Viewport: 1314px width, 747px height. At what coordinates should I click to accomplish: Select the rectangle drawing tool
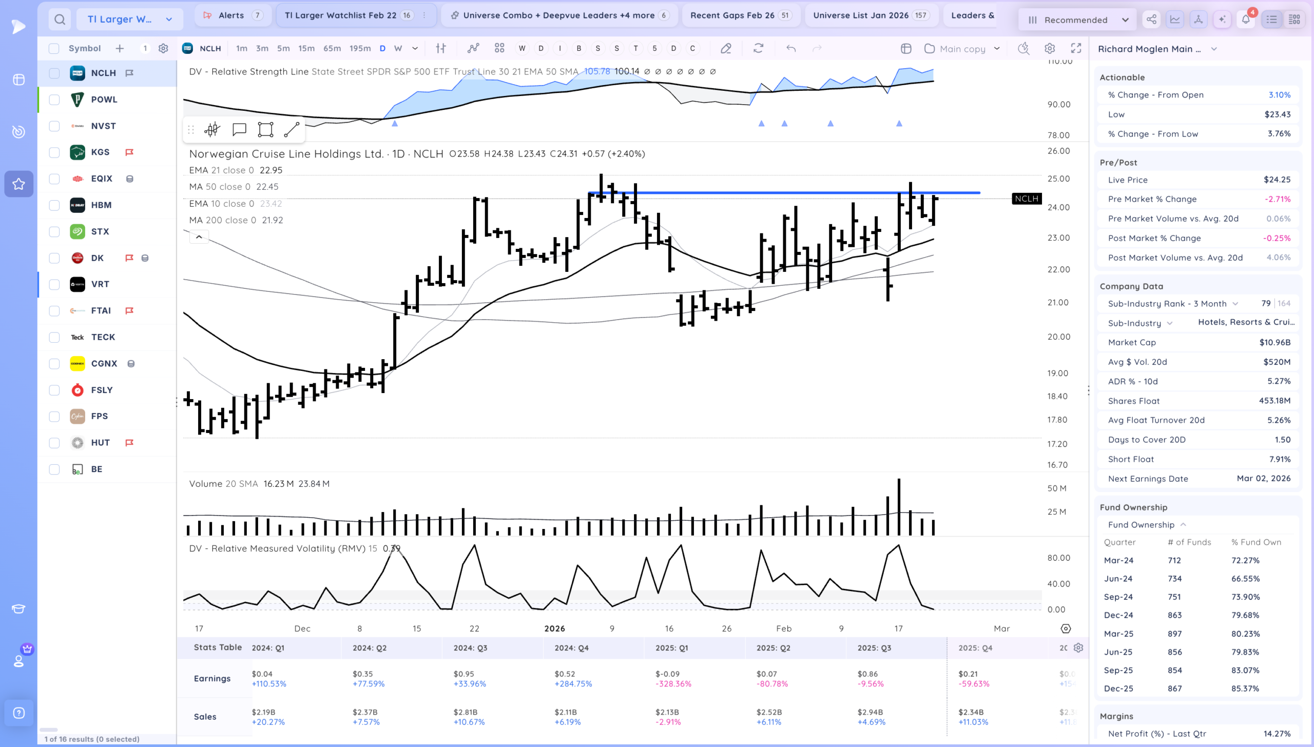pos(265,129)
